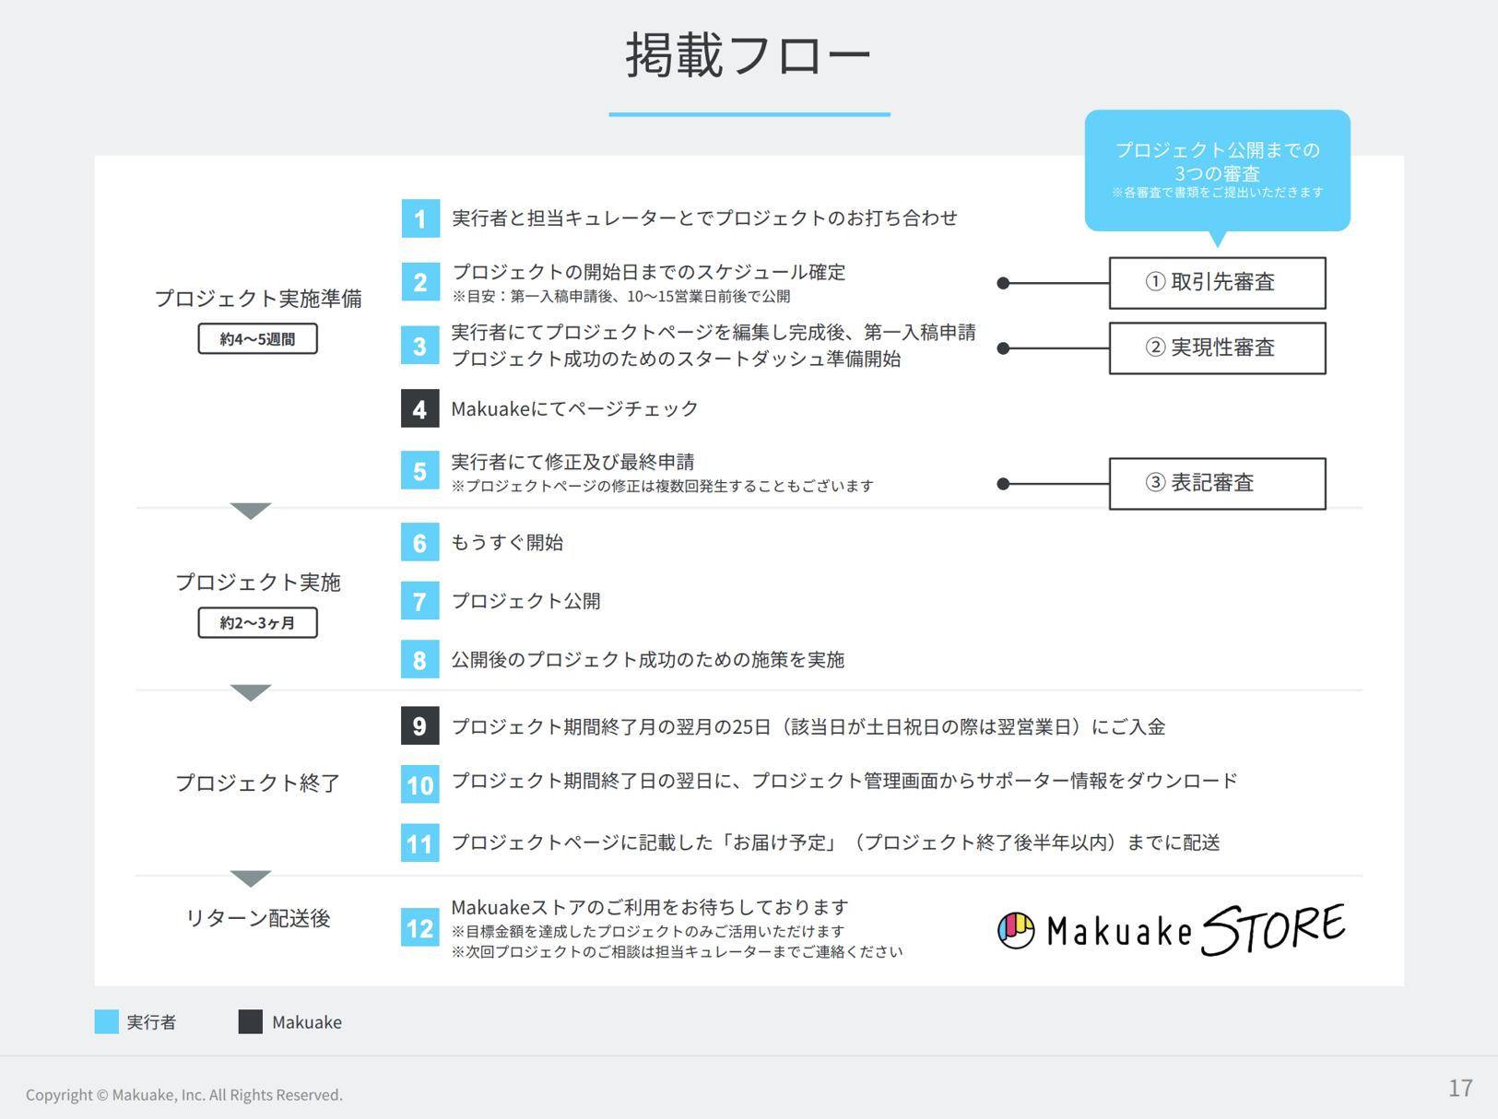Click the blue underline below 掲載フロー title

[x=749, y=114]
